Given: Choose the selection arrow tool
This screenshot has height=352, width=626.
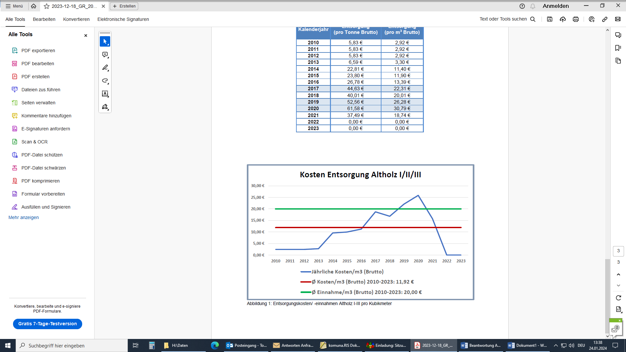Looking at the screenshot, I should click(105, 41).
